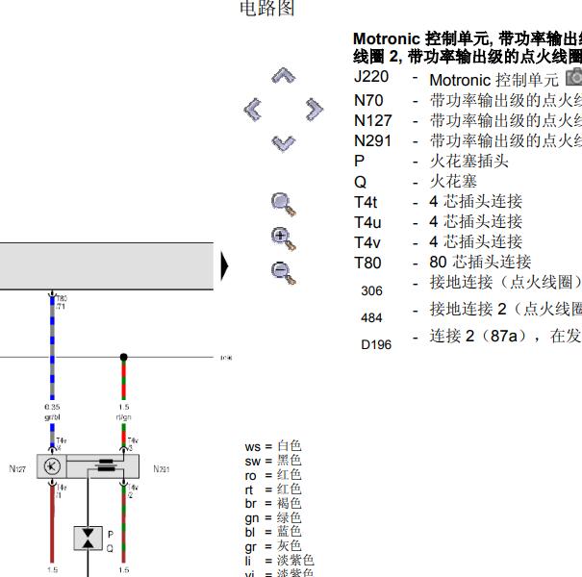The height and width of the screenshot is (577, 582).
Task: Click the rt/gn wire color label
Action: pos(123,417)
